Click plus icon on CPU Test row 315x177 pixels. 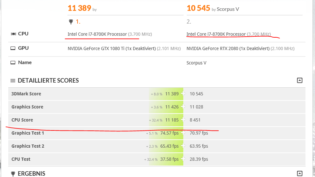[183, 159]
